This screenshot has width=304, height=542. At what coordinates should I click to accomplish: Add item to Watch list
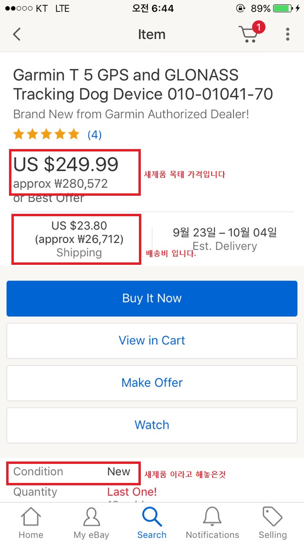[152, 425]
